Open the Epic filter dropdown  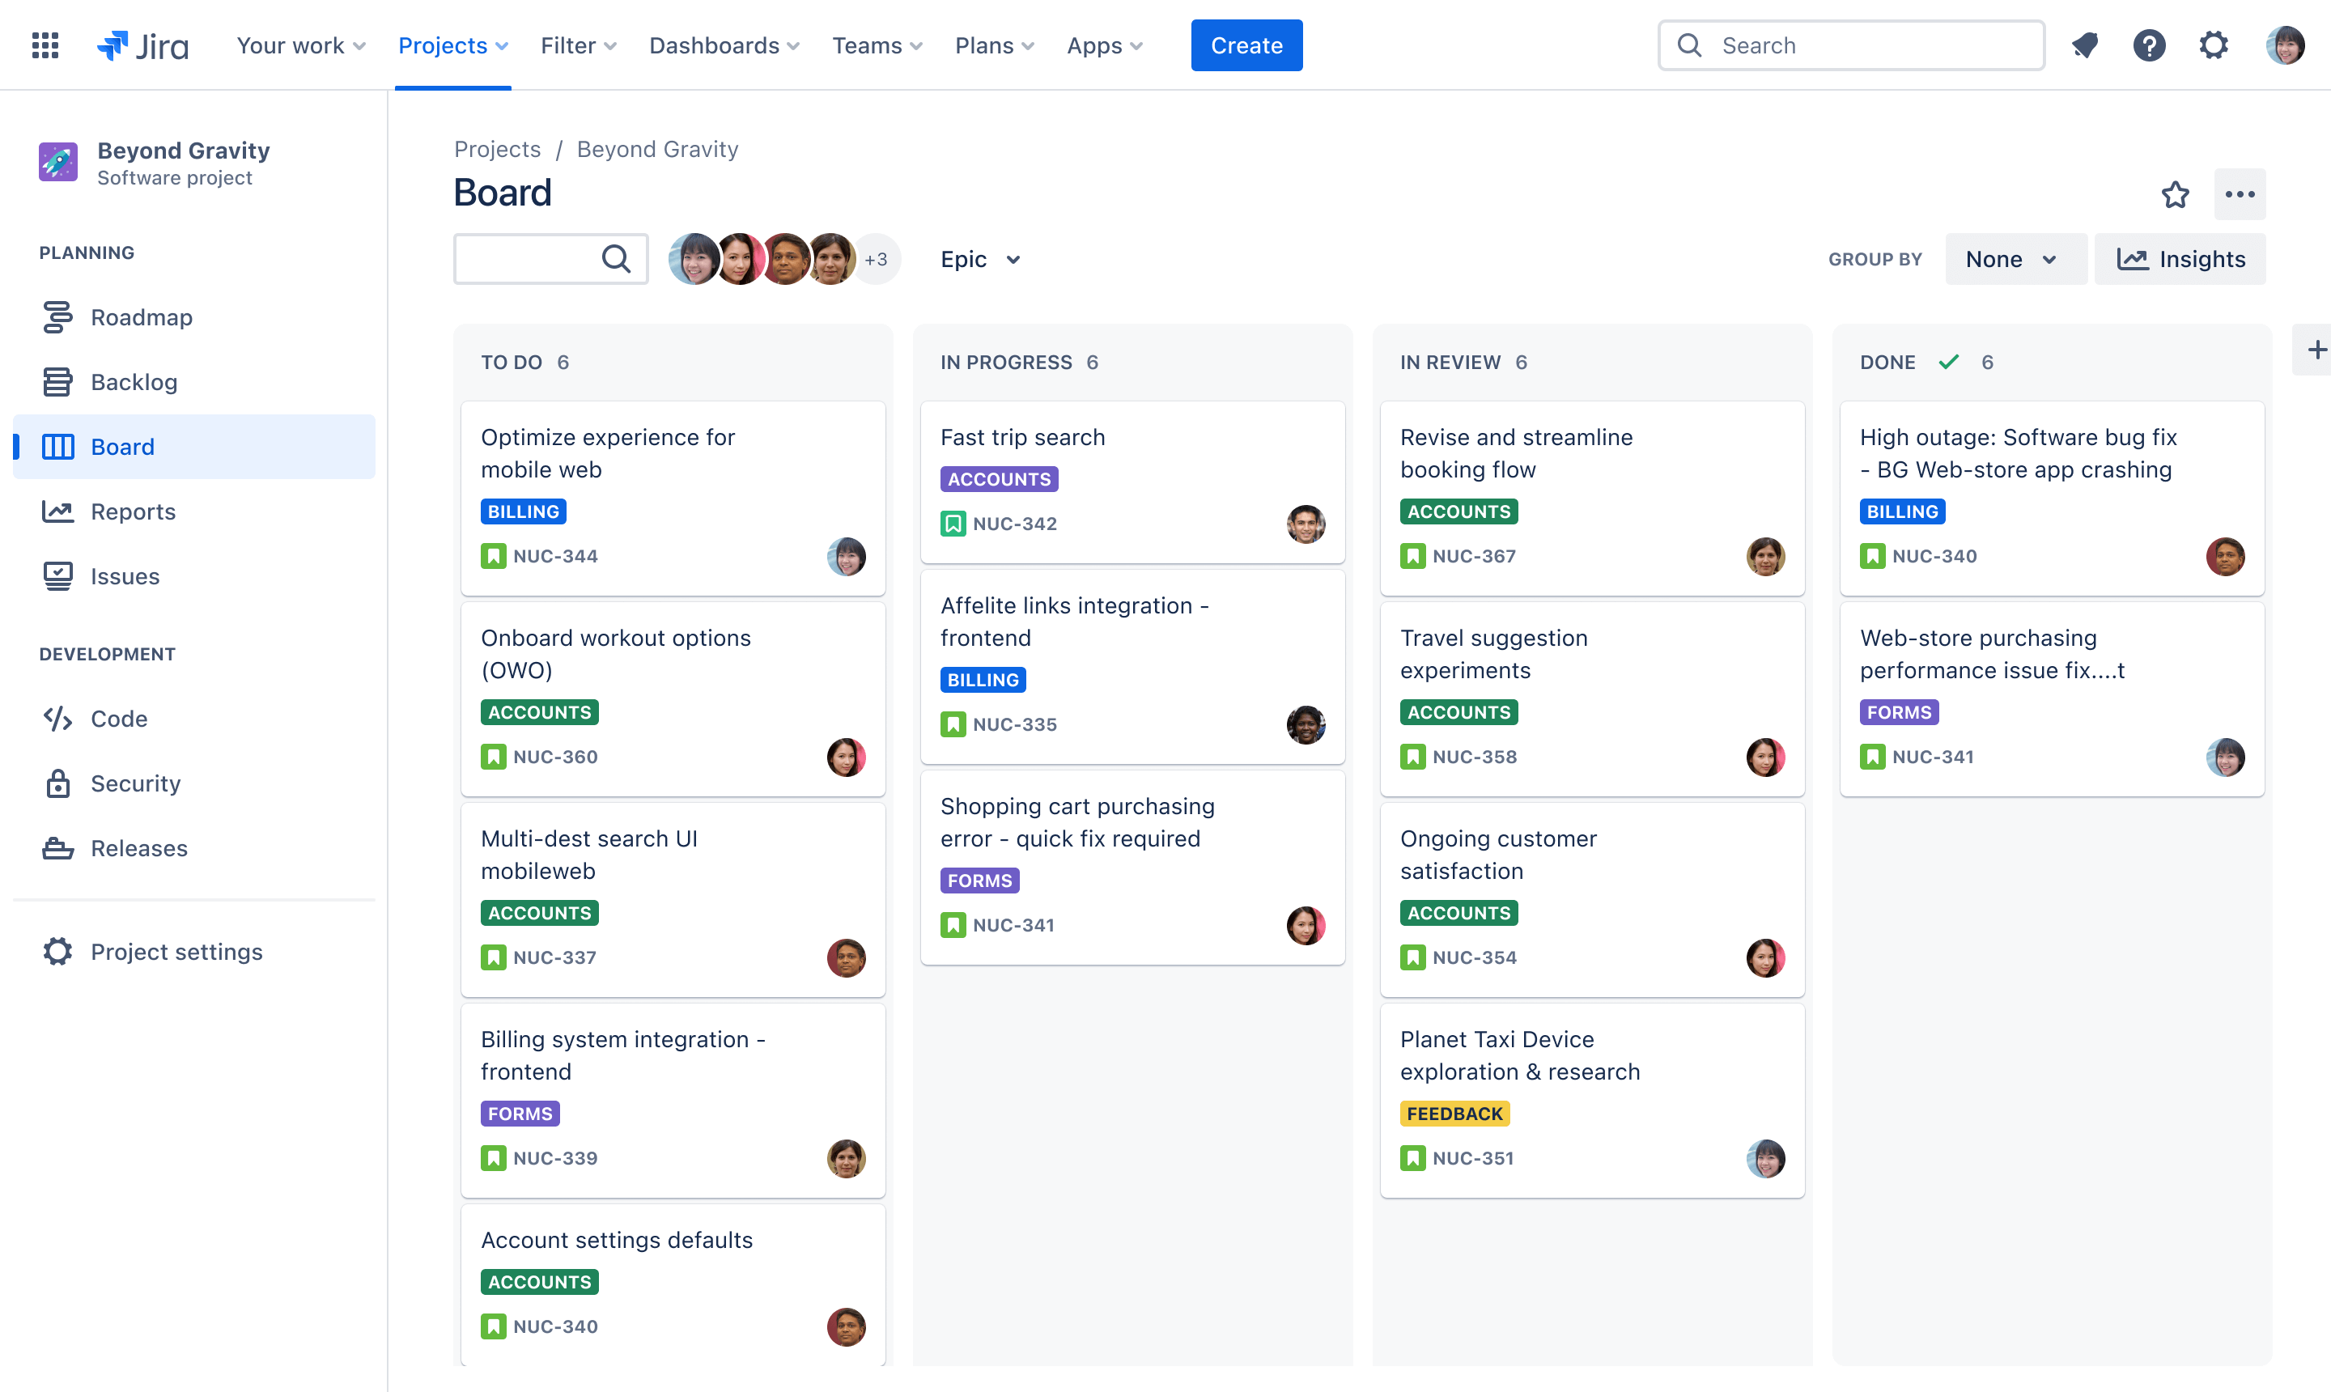[978, 258]
